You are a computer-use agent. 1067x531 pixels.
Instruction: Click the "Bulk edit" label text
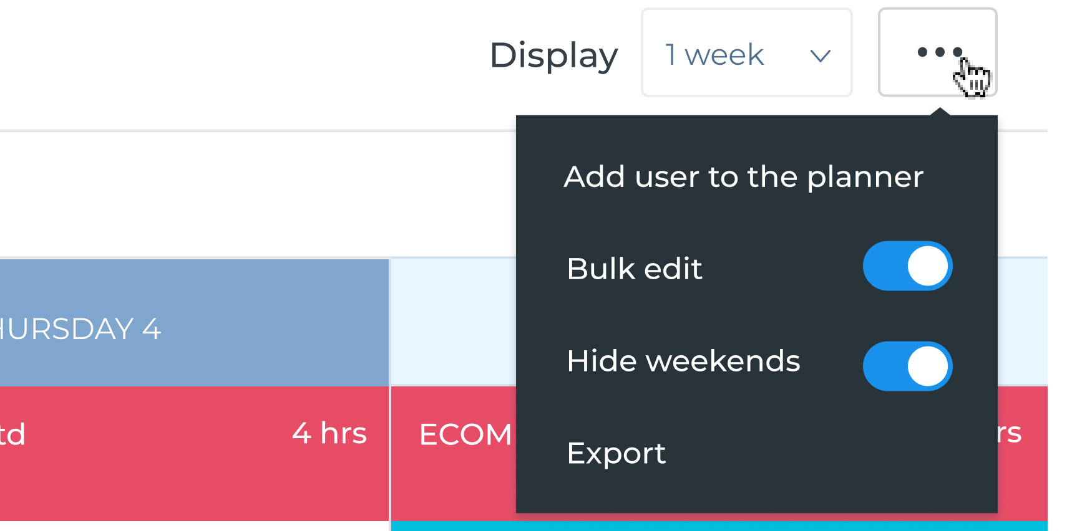pyautogui.click(x=634, y=269)
